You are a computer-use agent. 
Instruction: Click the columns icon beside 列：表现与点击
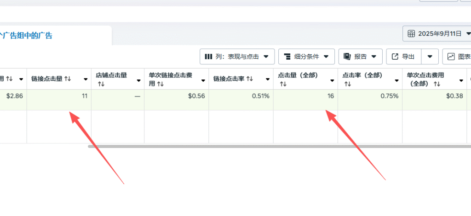coord(208,57)
